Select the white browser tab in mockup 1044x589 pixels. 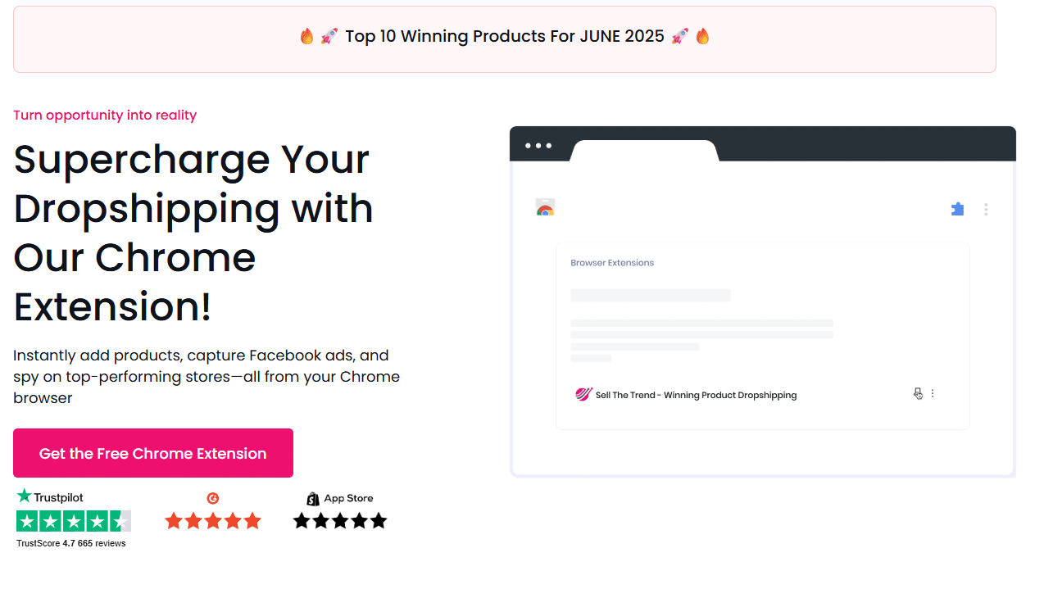[x=644, y=151]
